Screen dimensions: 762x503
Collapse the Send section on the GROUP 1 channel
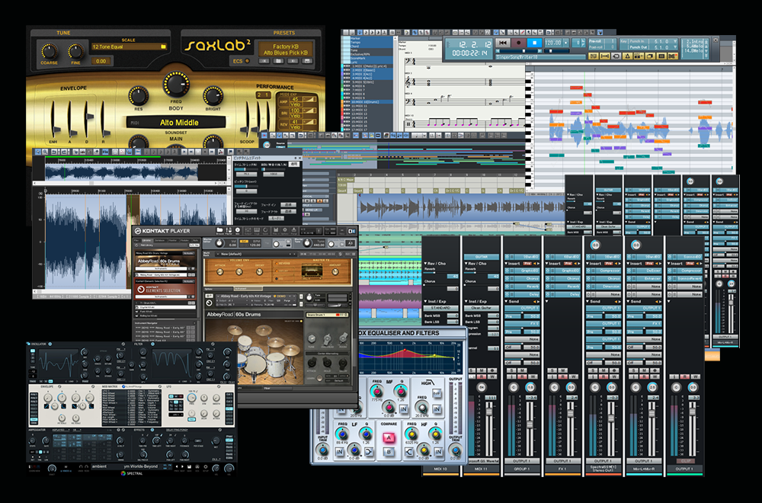point(507,302)
